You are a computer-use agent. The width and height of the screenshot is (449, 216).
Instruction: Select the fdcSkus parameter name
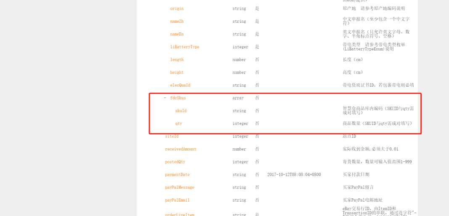coord(178,98)
